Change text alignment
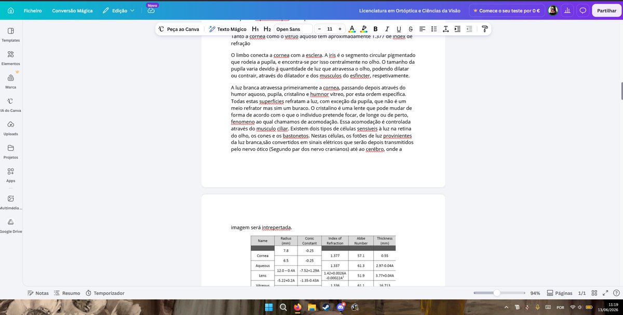 coord(423,29)
